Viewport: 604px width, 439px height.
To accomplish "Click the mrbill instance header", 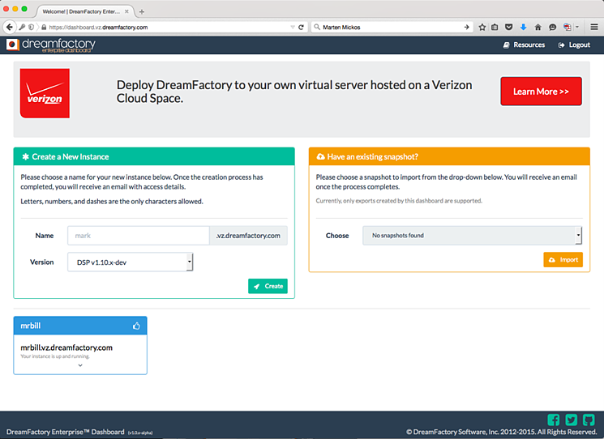I will [x=80, y=326].
